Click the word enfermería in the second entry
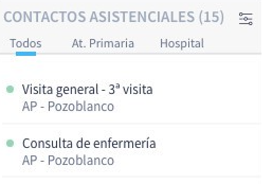This screenshot has height=184, width=262. pos(125,144)
